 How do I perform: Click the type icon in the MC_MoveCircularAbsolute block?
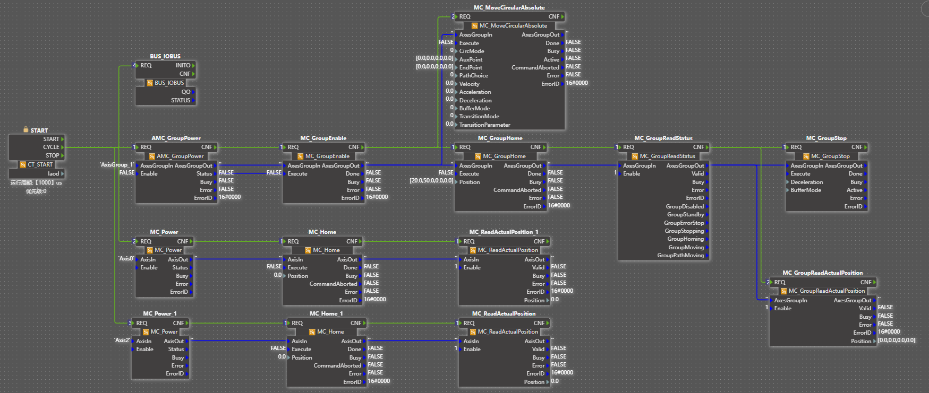point(475,26)
